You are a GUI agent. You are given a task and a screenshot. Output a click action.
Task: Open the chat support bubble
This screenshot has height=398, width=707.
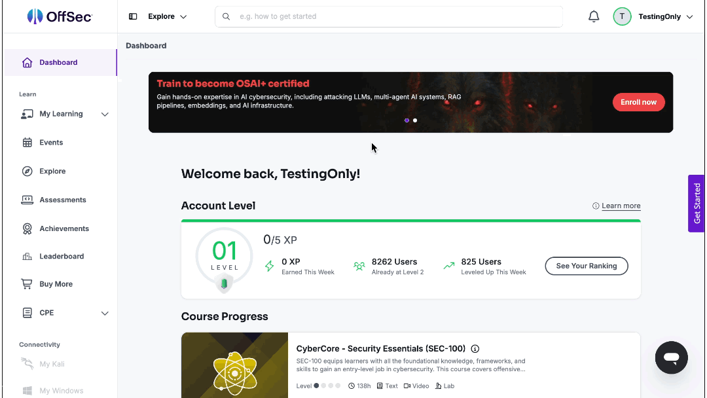point(672,357)
